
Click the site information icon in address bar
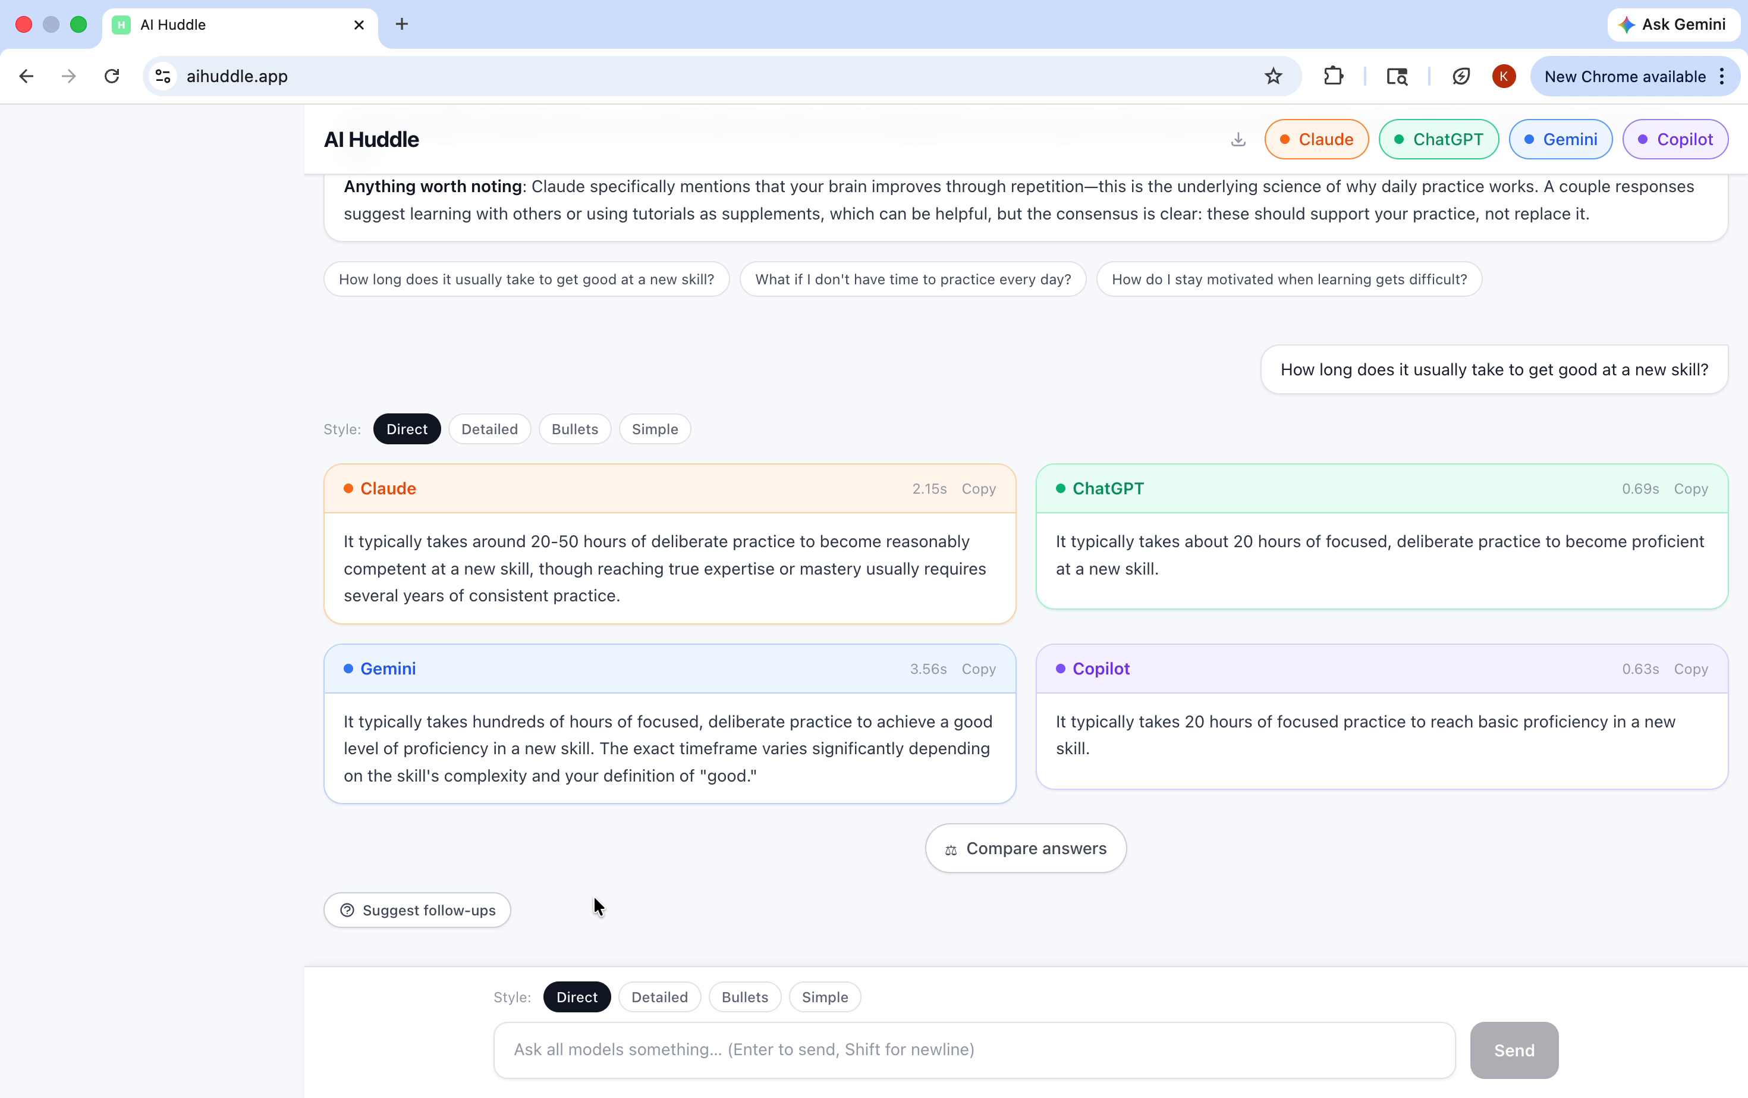pyautogui.click(x=164, y=76)
